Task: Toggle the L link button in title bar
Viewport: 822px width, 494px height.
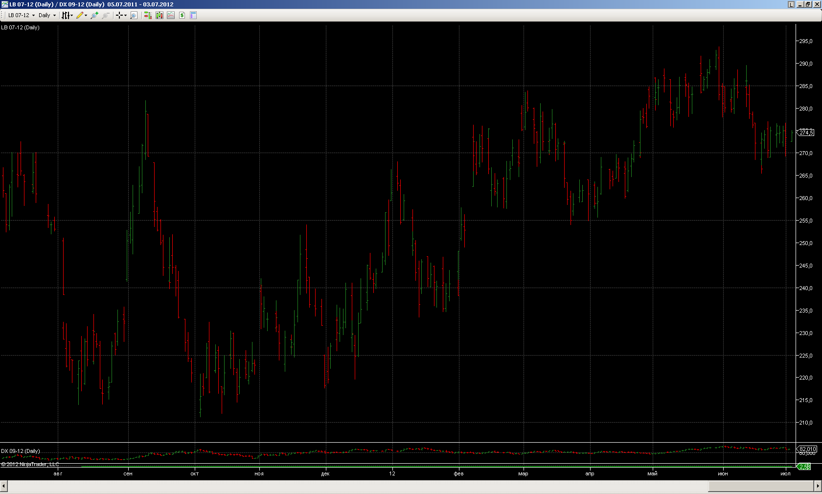Action: click(x=791, y=4)
